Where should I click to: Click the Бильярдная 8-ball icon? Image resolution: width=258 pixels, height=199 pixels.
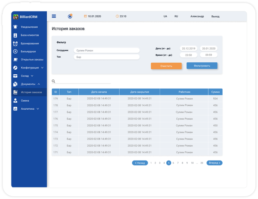coord(15,51)
